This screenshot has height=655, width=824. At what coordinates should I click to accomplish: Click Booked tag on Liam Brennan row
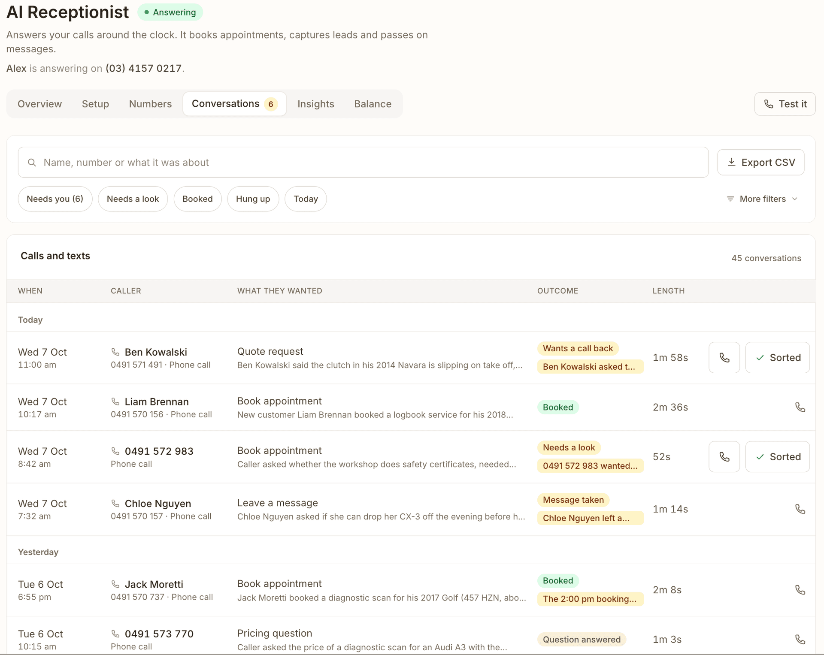pos(558,407)
